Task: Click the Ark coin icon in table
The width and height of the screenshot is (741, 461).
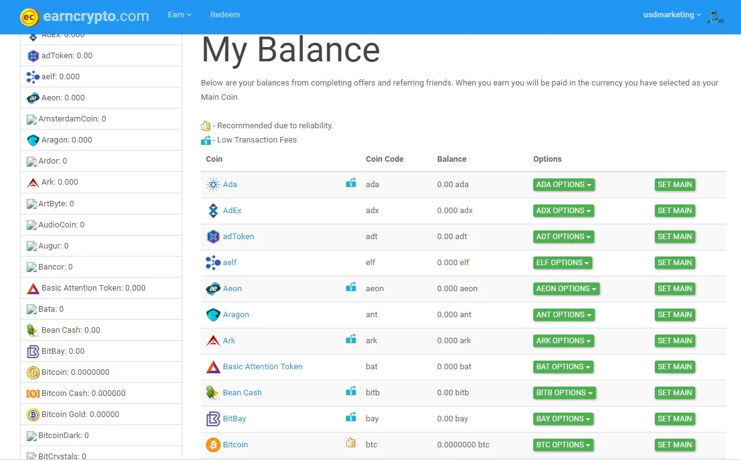Action: point(213,341)
